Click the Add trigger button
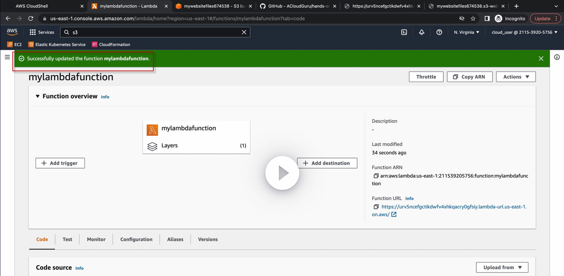The width and height of the screenshot is (564, 276). coord(60,163)
